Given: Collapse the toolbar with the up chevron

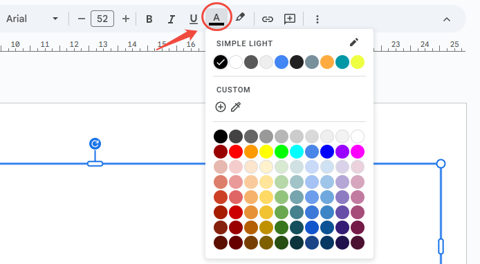Looking at the screenshot, I should coord(447,19).
